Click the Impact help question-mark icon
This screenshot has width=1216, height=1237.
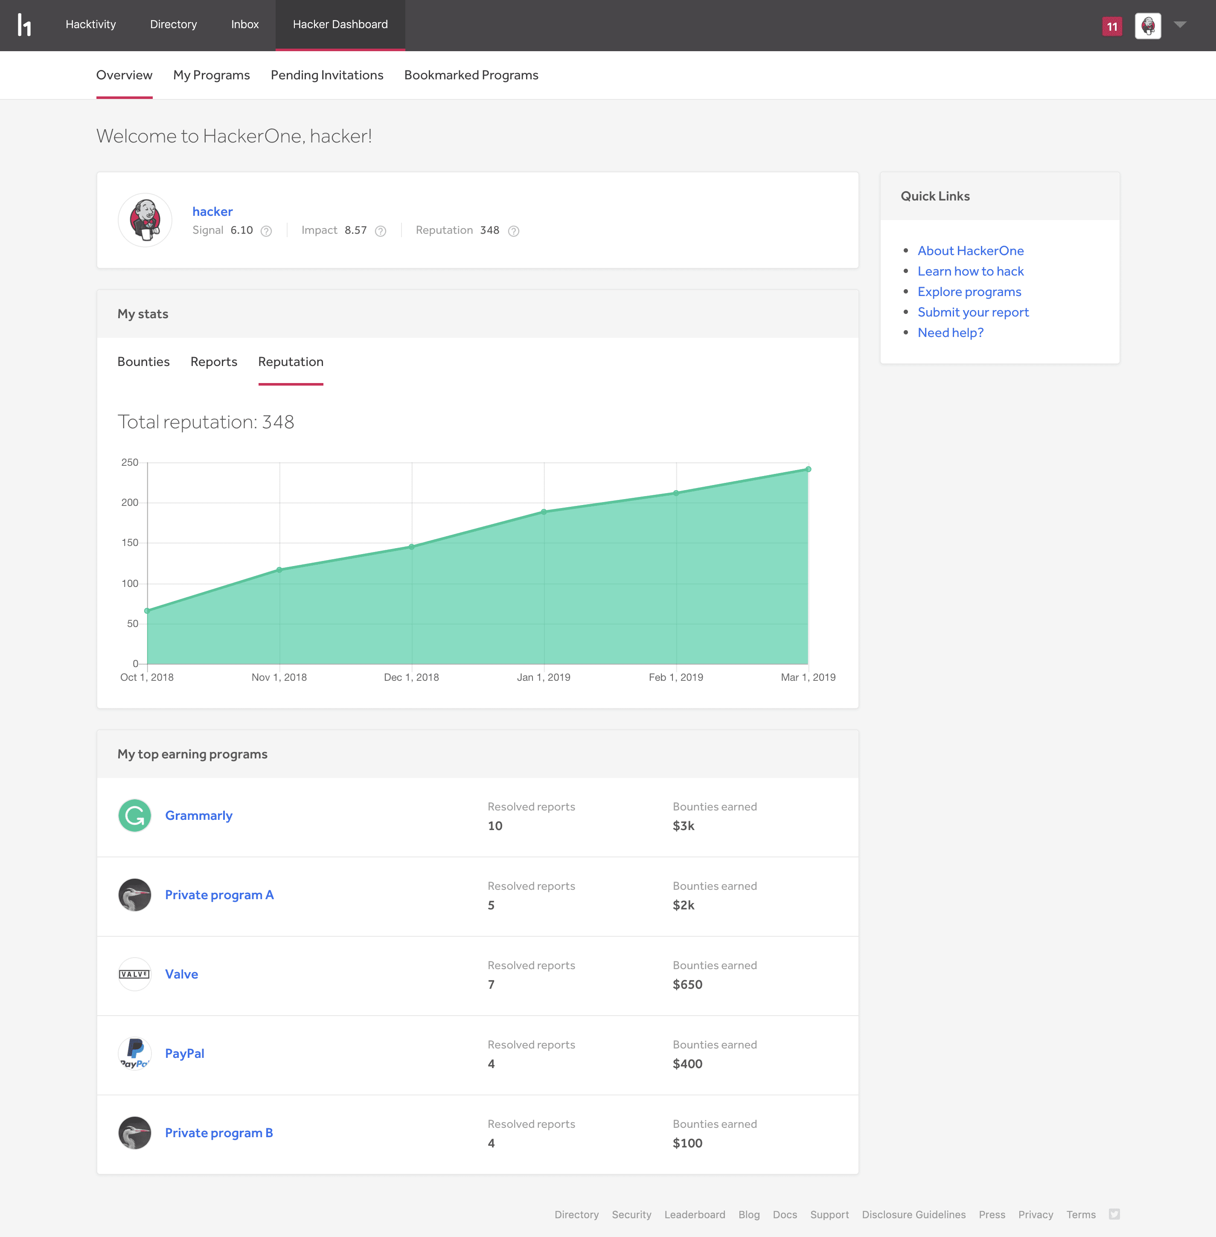coord(381,231)
